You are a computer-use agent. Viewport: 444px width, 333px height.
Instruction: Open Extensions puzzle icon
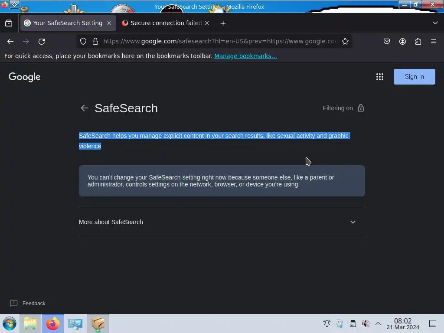tap(418, 41)
